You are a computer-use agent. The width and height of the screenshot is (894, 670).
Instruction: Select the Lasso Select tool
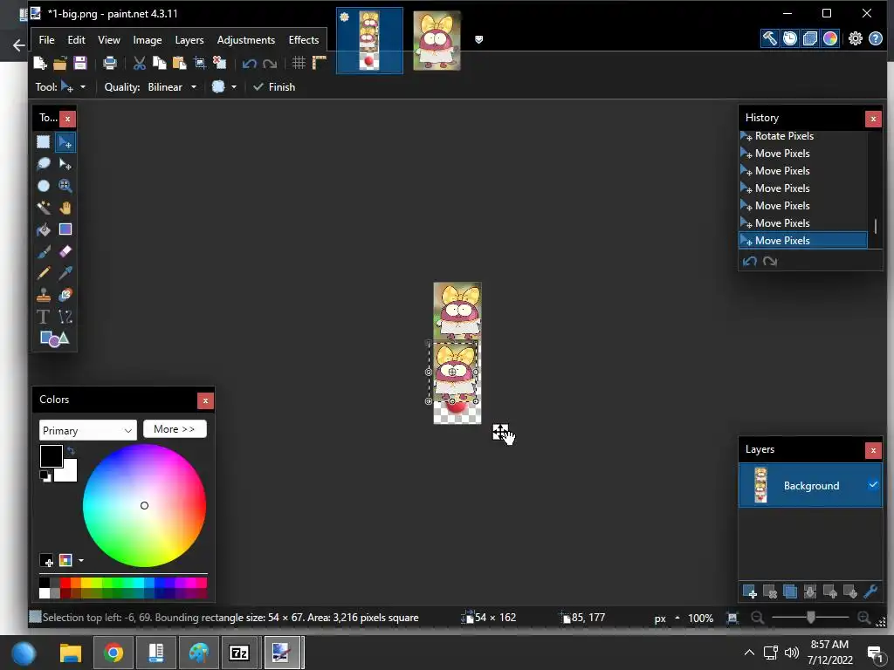click(44, 164)
